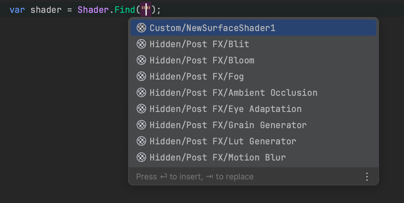
Task: Click the Bloom entry's shader icon
Action: pyautogui.click(x=141, y=60)
